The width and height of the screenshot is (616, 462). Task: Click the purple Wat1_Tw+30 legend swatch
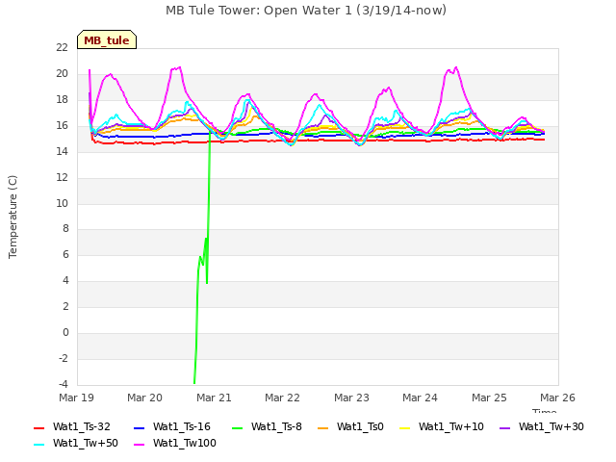[504, 427]
